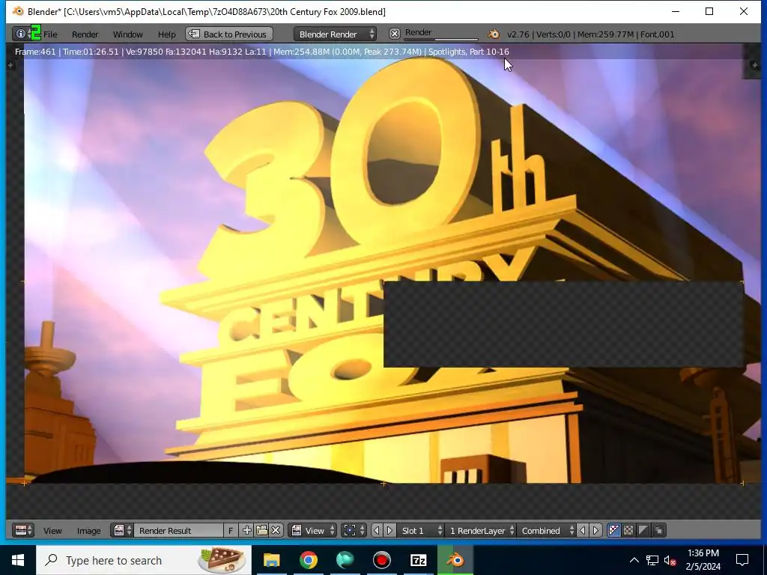Click the muted volume tray icon
This screenshot has height=575, width=767.
[x=670, y=560]
